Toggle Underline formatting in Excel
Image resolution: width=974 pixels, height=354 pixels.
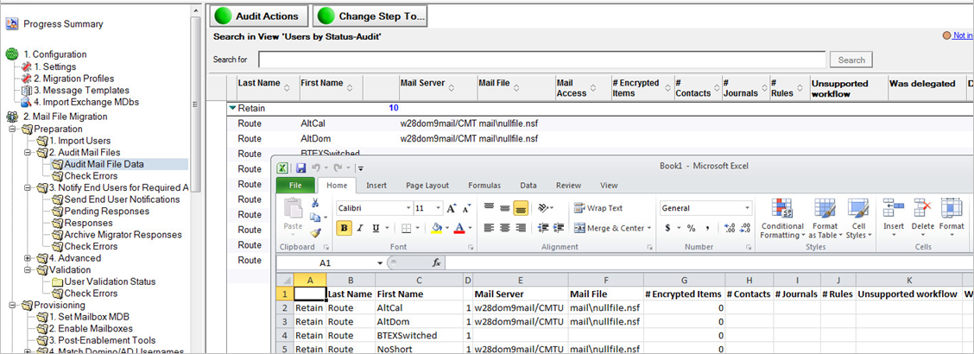point(374,228)
